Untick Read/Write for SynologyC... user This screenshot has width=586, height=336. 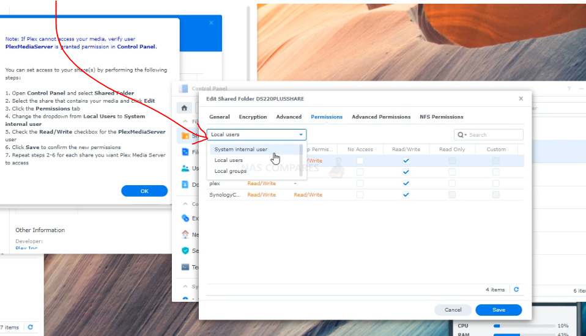406,194
